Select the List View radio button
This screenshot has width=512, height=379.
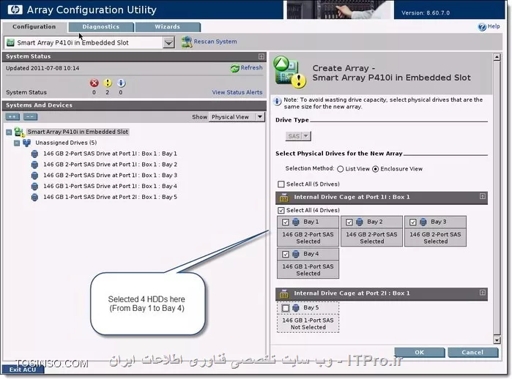(x=341, y=169)
